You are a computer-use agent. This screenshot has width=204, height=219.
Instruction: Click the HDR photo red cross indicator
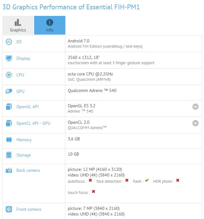coord(178,180)
